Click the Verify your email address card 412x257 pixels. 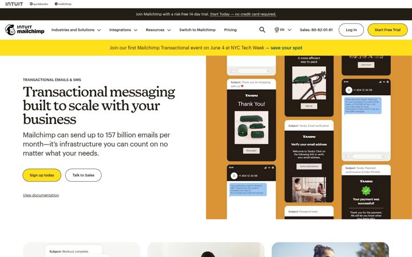pos(309,161)
